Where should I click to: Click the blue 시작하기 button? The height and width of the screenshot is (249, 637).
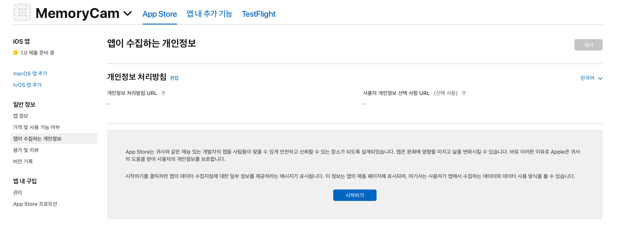coord(355,195)
